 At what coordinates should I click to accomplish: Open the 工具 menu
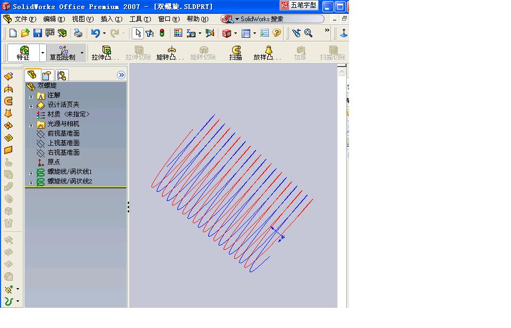140,19
